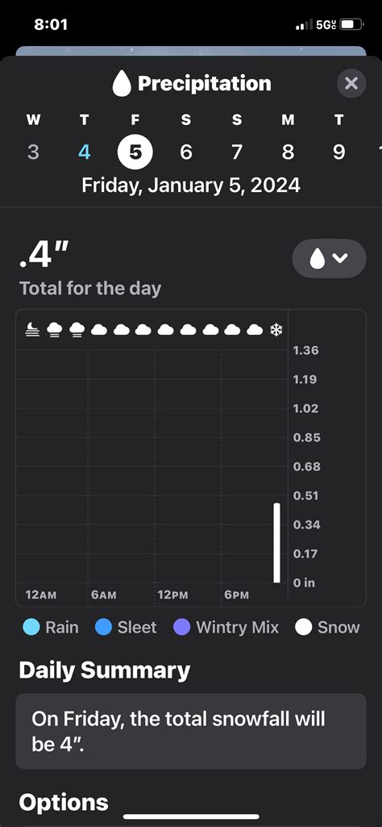Viewport: 382px width, 827px height.
Task: Tap the light blue Rain legend swatch
Action: pos(31,628)
